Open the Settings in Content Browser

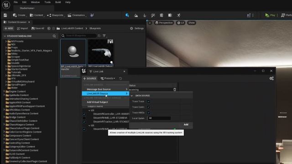pyautogui.click(x=137, y=28)
